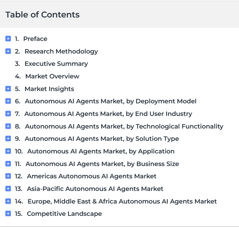Expand Research Methodology with plus icon
Viewport: 239px width, 227px height.
[x=8, y=51]
